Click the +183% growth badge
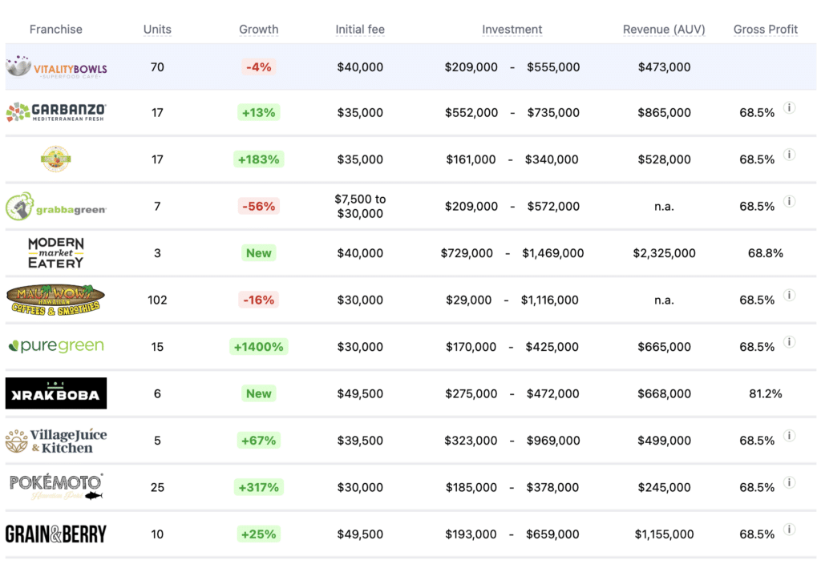This screenshot has height=564, width=821. pos(259,159)
